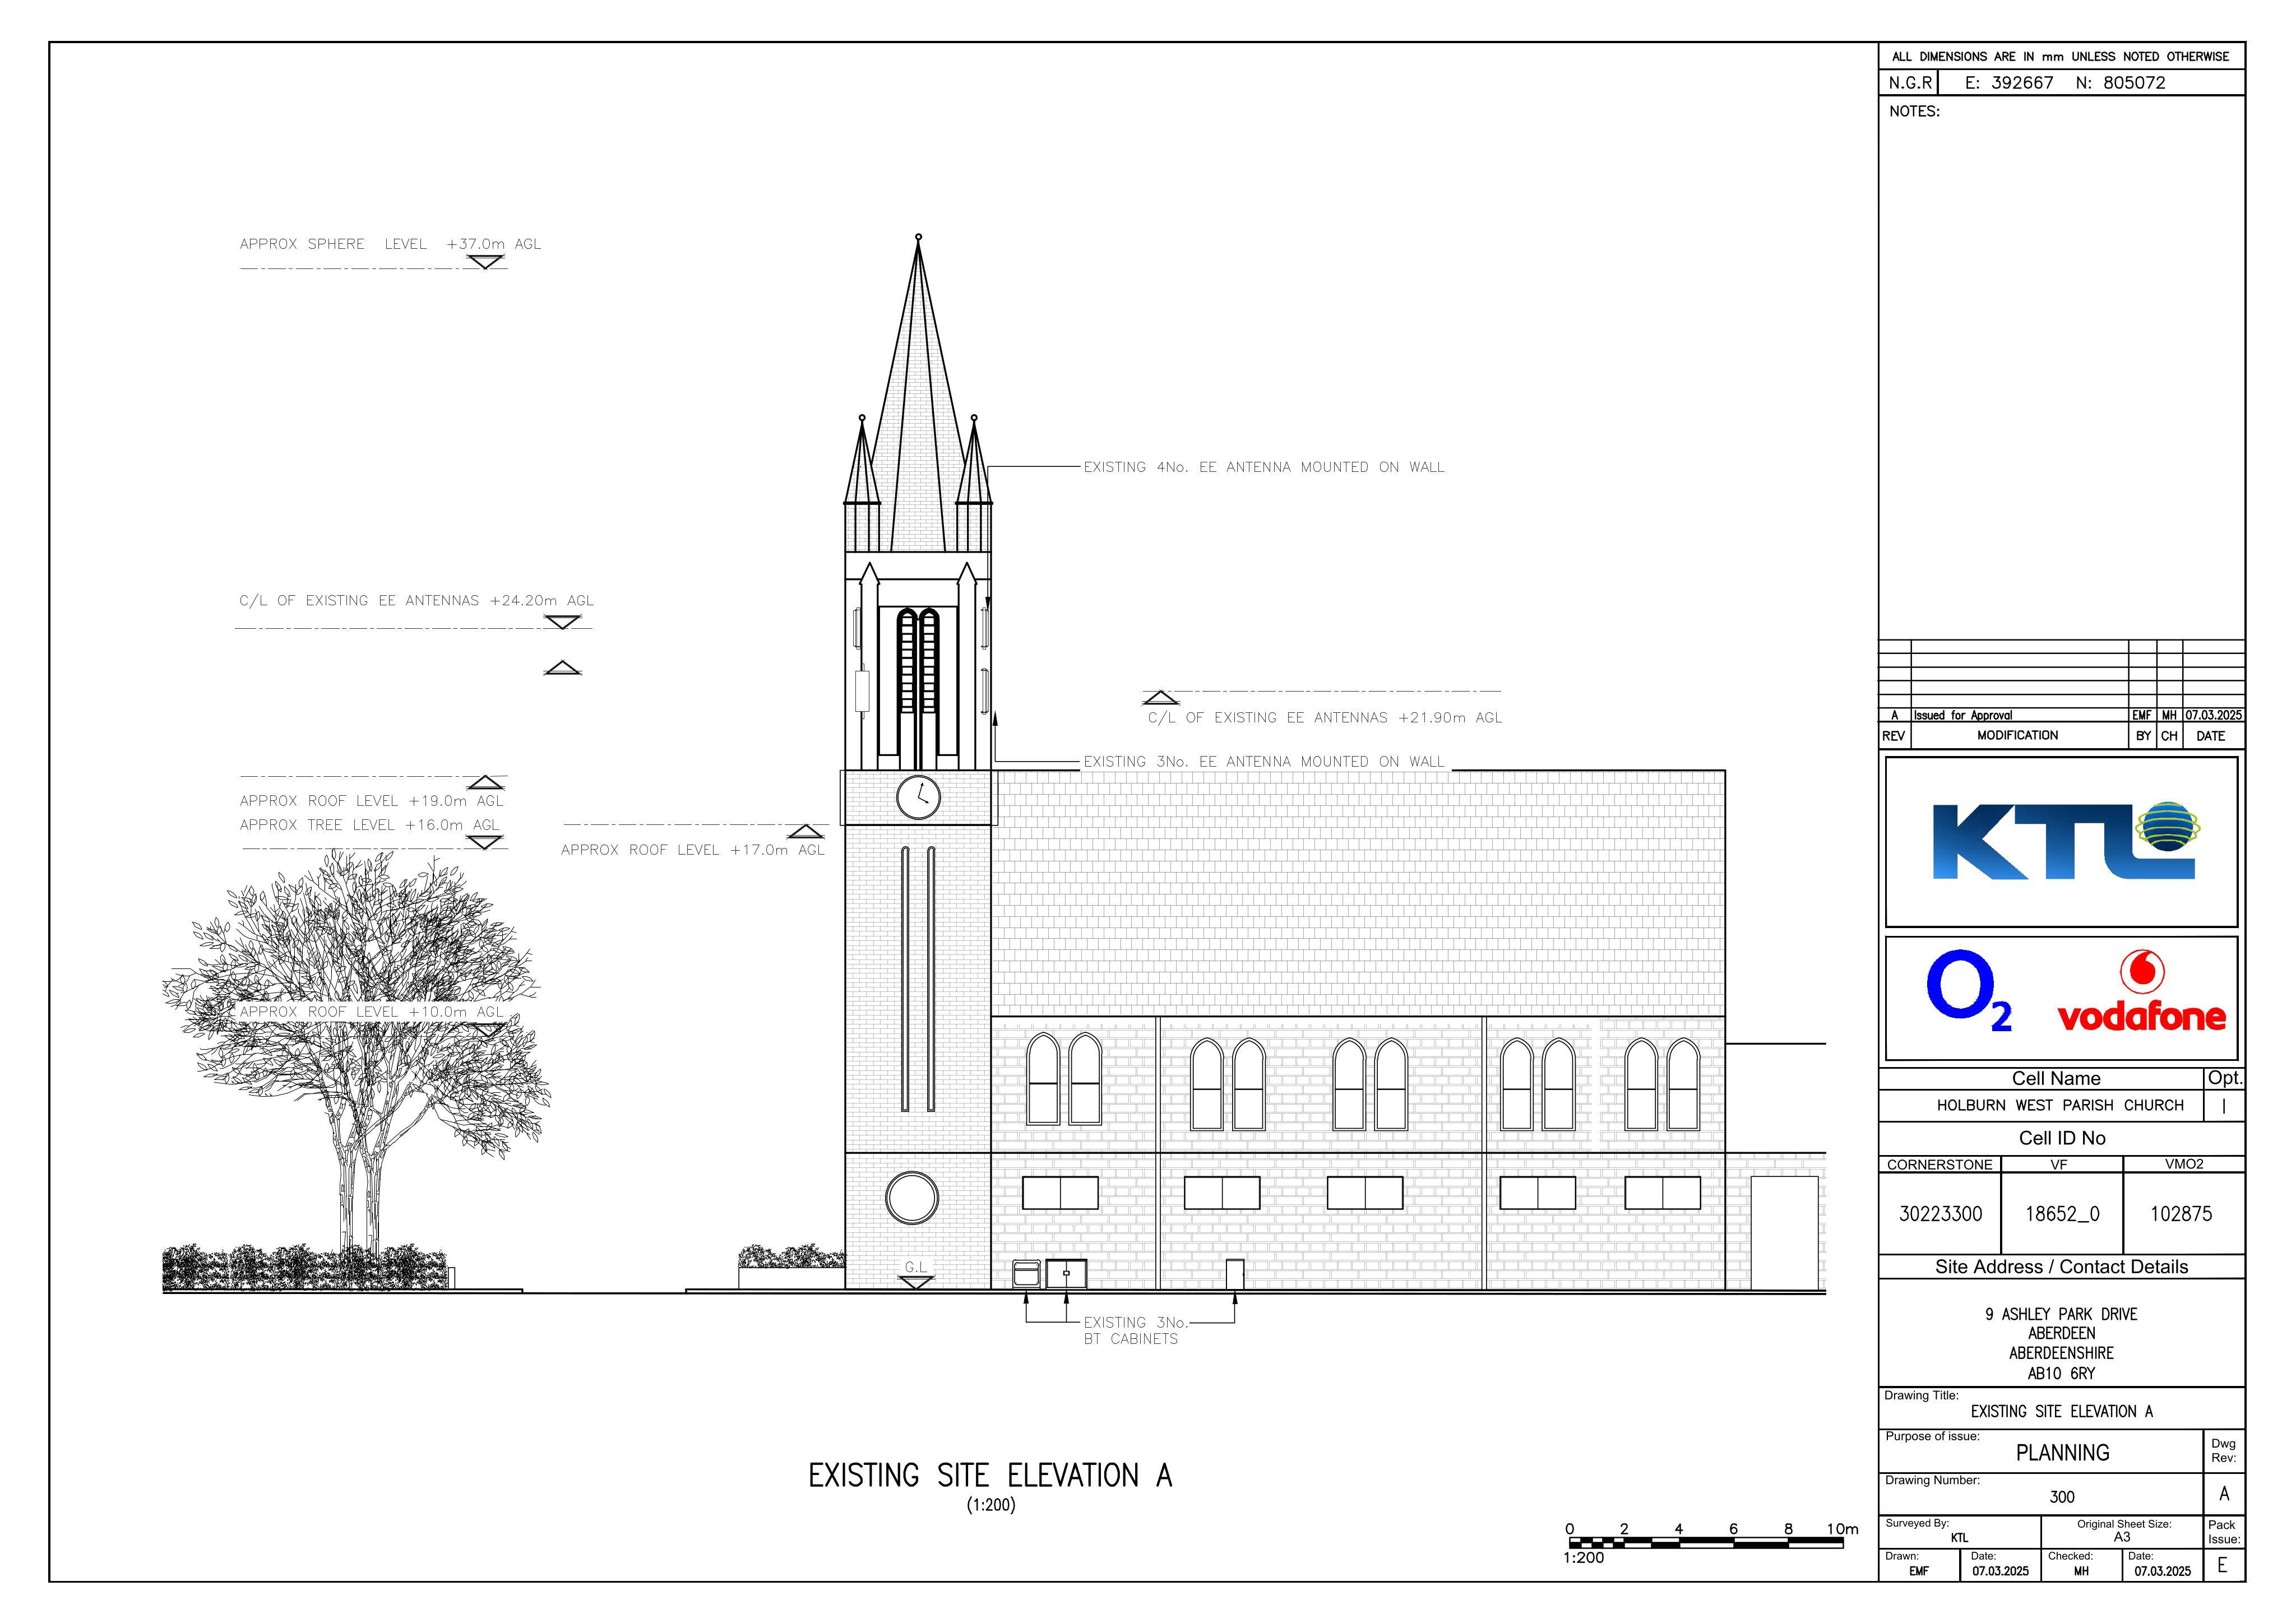Click 'PLANNING' purpose of issue

click(2062, 1453)
